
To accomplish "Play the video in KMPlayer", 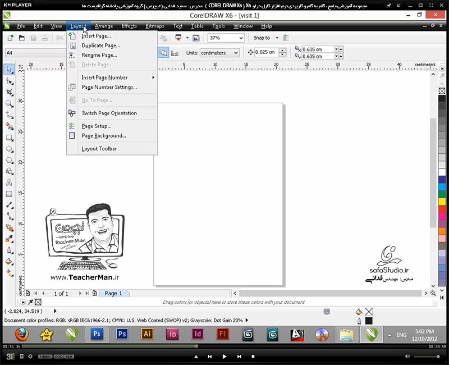I will click(x=224, y=357).
